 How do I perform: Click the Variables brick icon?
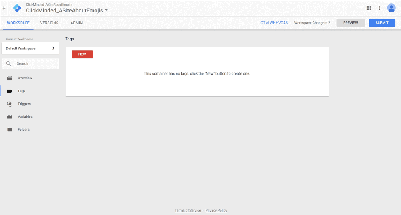tap(10, 117)
